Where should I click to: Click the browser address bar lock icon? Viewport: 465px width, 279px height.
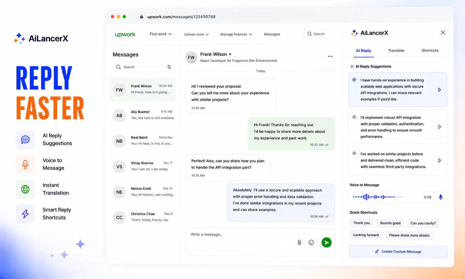coord(141,17)
